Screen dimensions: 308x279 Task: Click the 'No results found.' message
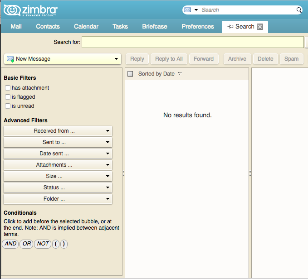(188, 115)
